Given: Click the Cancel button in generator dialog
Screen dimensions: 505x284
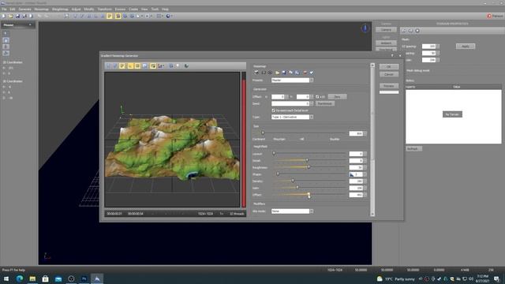Looking at the screenshot, I should point(389,74).
